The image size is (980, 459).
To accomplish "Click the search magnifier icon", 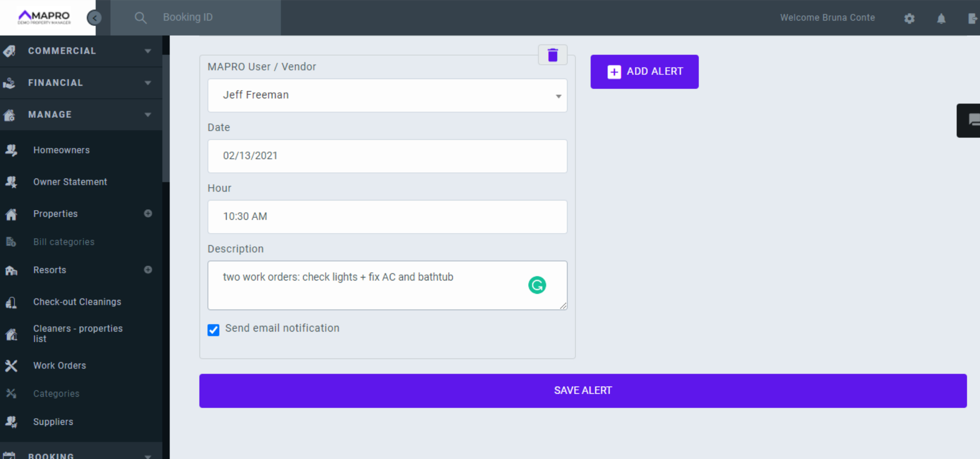I will [140, 18].
